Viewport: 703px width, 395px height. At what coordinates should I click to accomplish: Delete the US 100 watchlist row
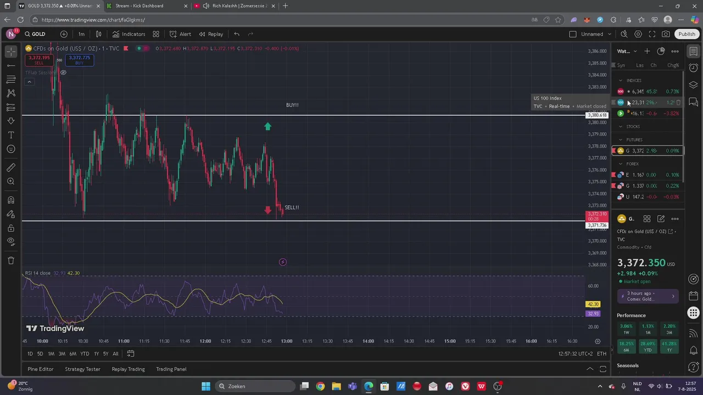tap(678, 103)
